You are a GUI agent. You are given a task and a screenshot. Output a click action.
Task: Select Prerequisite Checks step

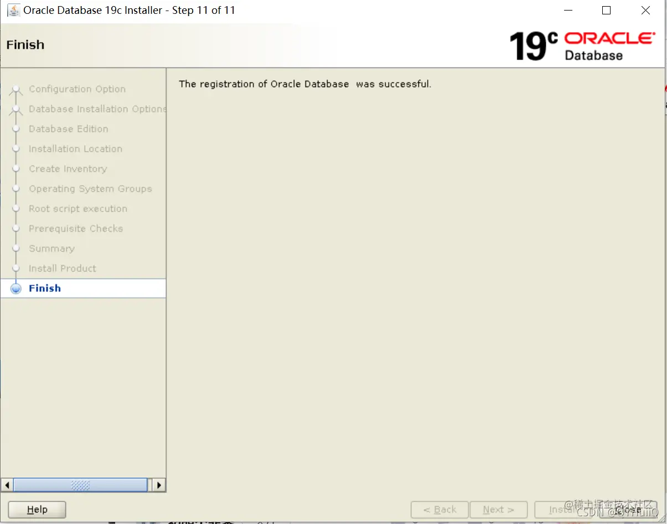(x=76, y=229)
